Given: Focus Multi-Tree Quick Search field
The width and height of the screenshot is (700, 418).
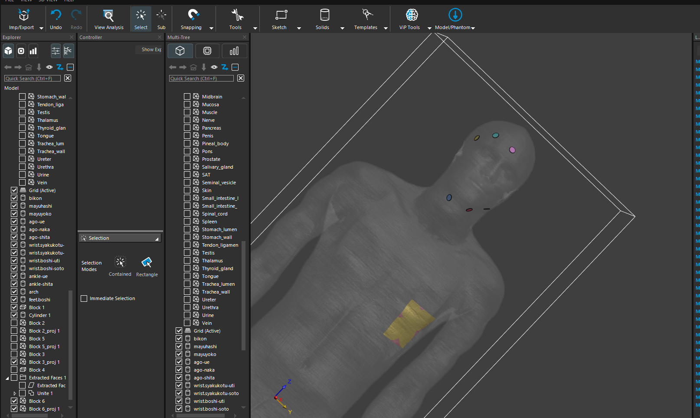Looking at the screenshot, I should 201,78.
